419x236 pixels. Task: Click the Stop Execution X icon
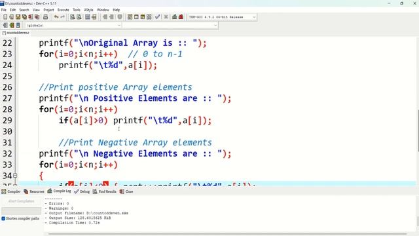click(166, 17)
